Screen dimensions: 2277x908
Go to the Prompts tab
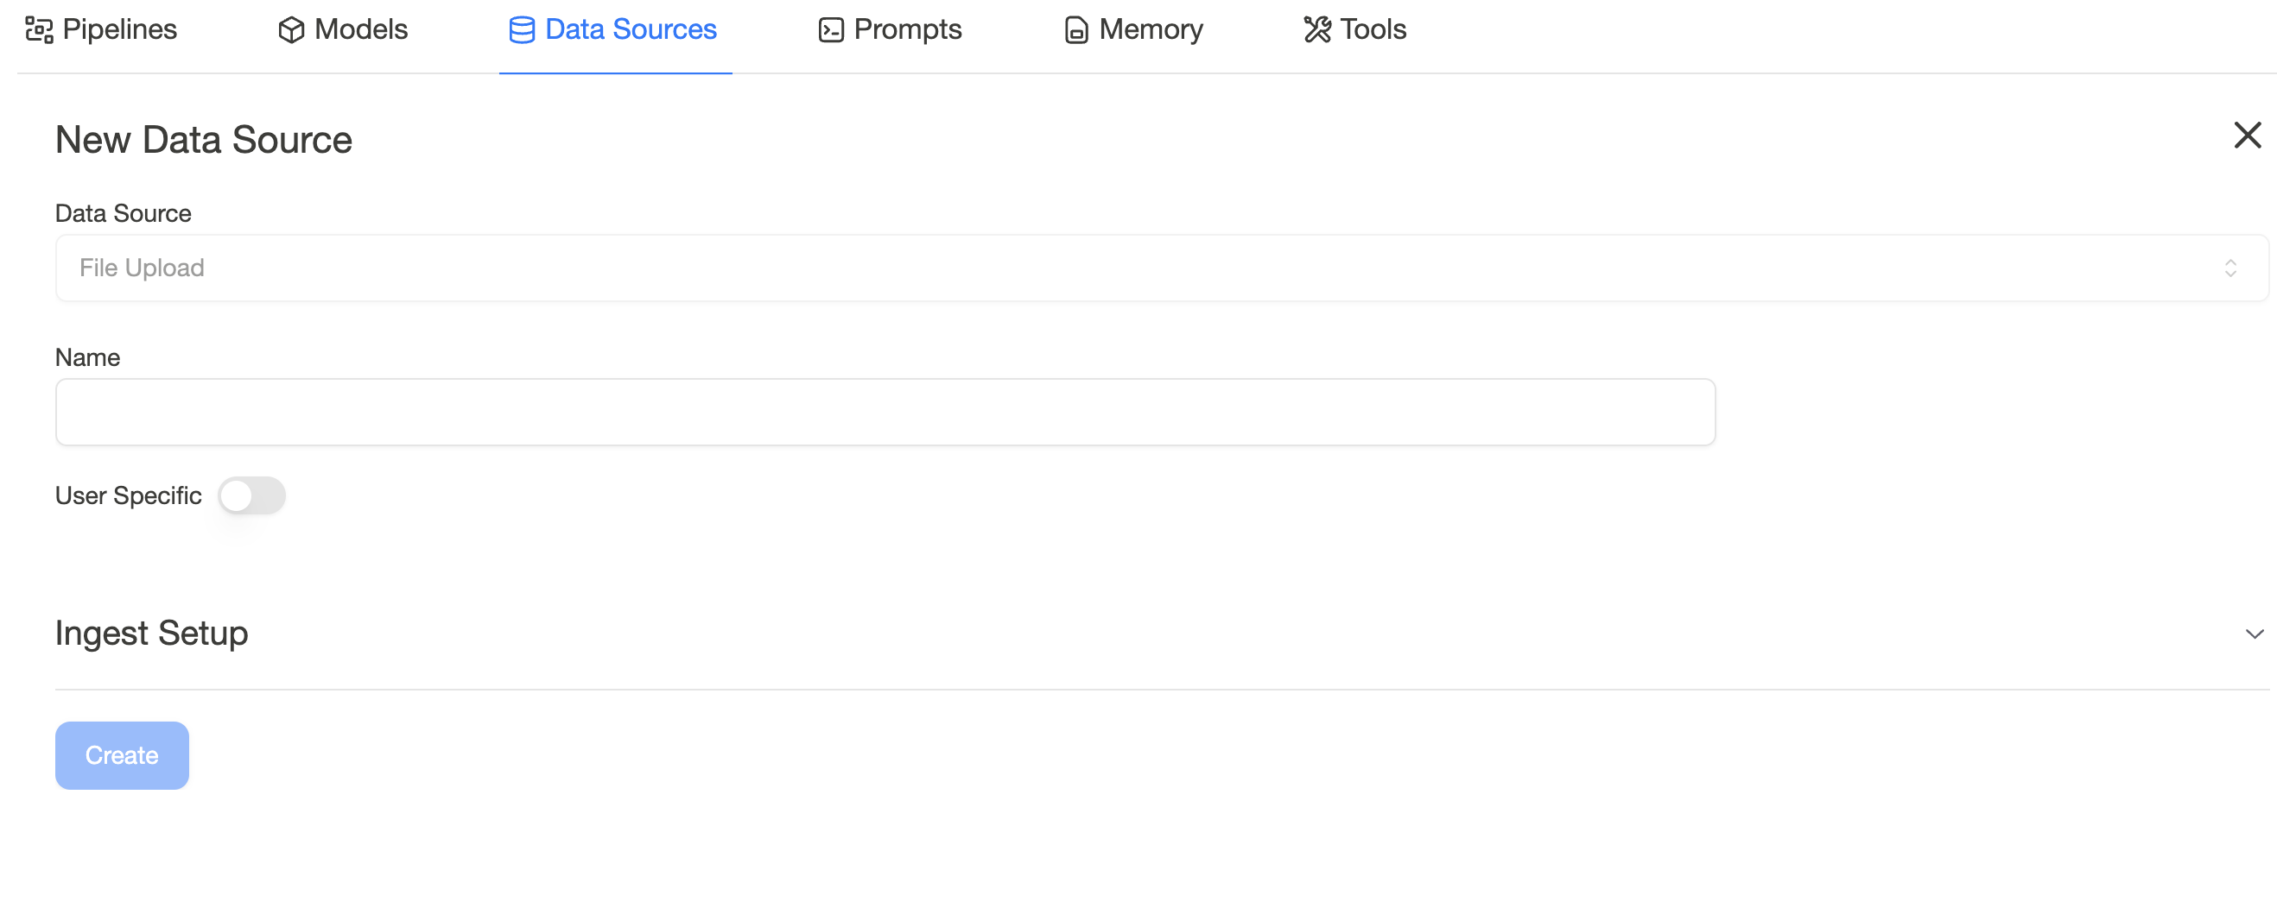890,30
